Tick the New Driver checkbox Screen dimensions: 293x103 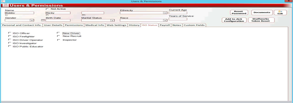(x=58, y=33)
